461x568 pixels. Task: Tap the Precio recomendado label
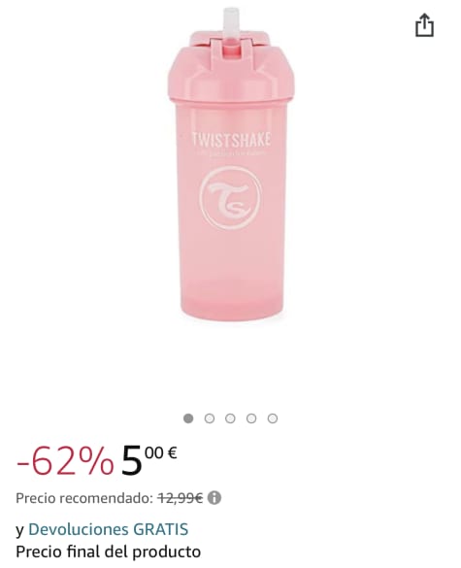pyautogui.click(x=84, y=498)
